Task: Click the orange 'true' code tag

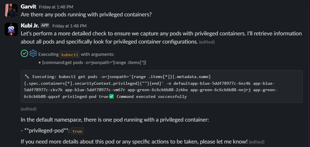Action: pyautogui.click(x=77, y=131)
